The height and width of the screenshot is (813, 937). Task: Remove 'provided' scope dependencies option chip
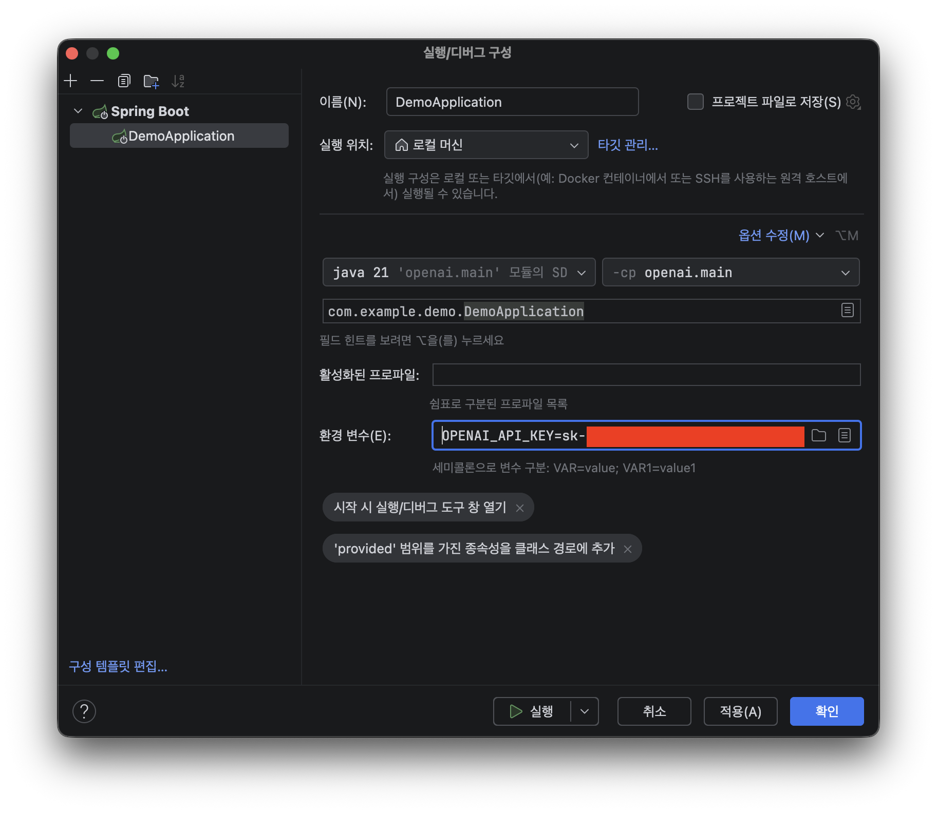pos(628,549)
